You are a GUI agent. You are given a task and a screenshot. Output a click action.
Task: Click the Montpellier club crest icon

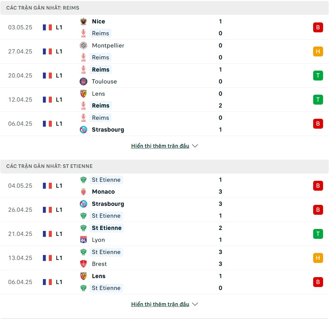click(83, 46)
